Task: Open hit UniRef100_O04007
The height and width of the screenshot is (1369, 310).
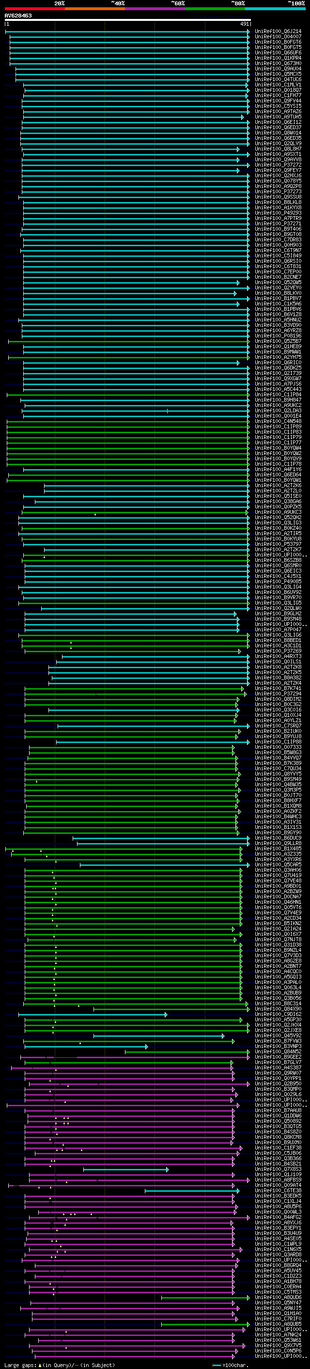Action: 278,37
